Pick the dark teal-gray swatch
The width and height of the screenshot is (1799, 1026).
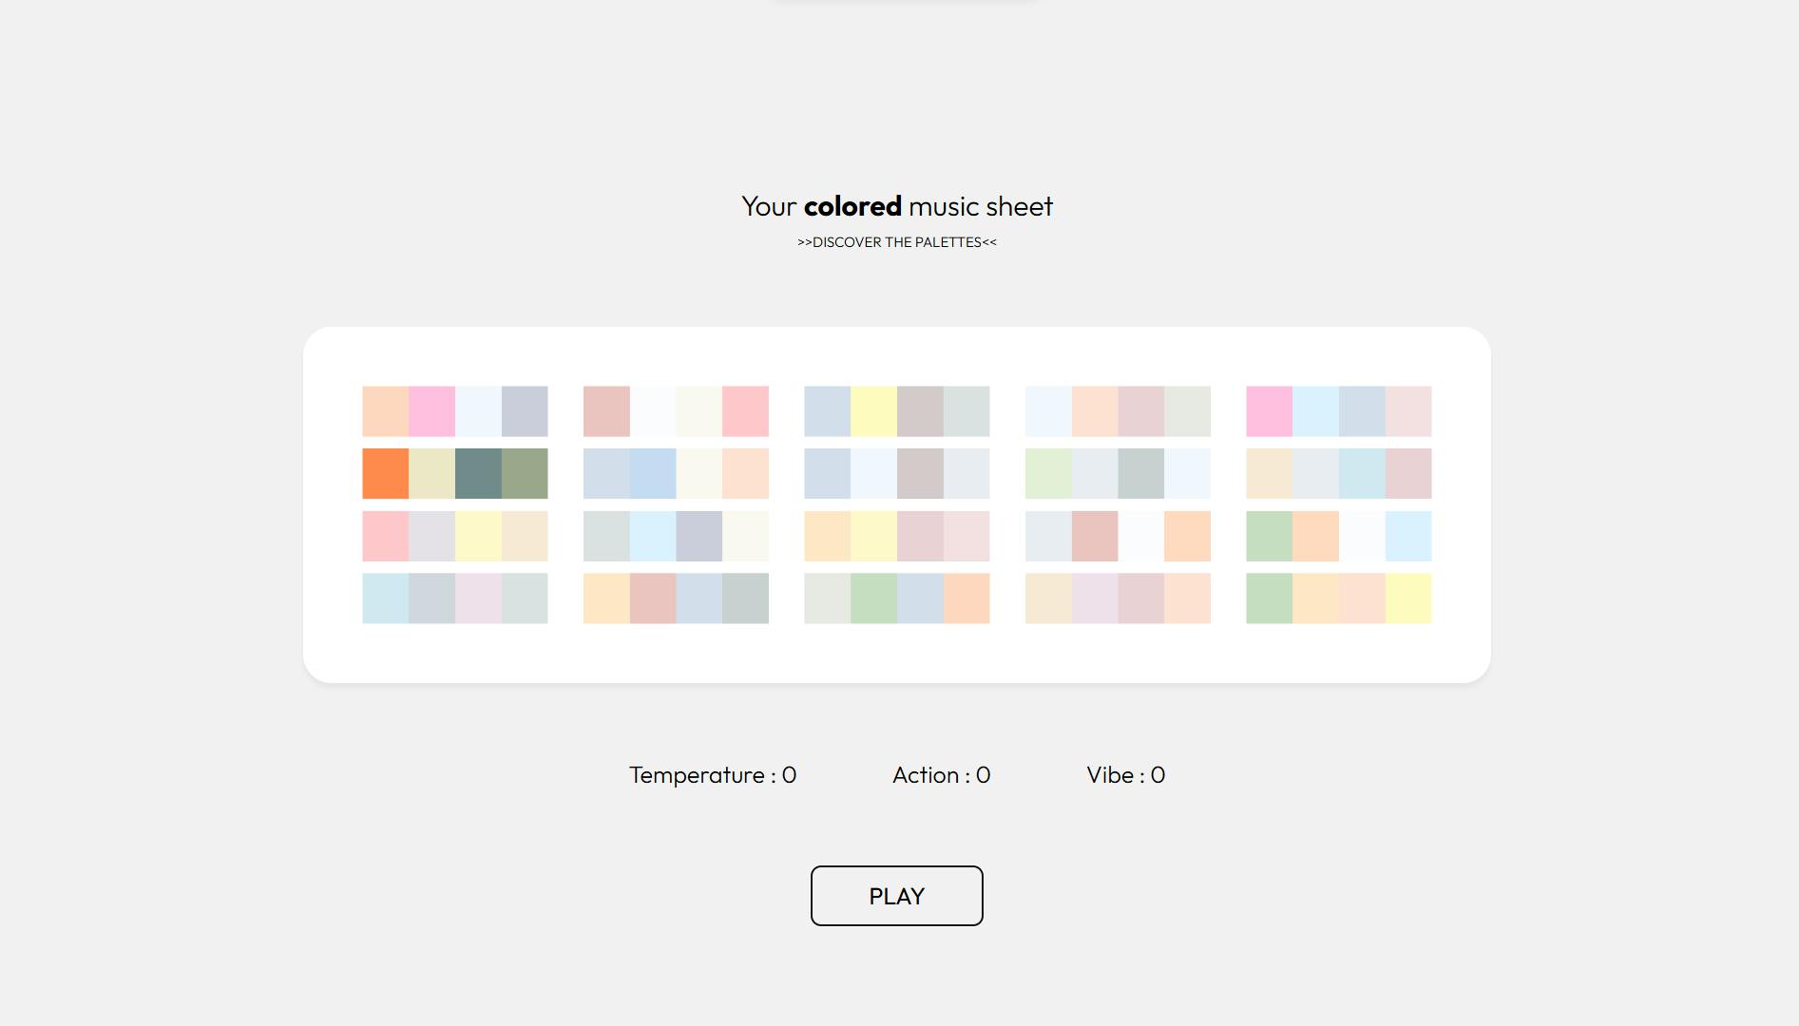478,473
